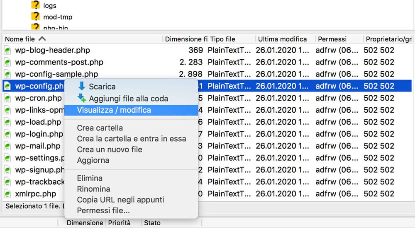Click the wp-load.php file icon

point(7,122)
